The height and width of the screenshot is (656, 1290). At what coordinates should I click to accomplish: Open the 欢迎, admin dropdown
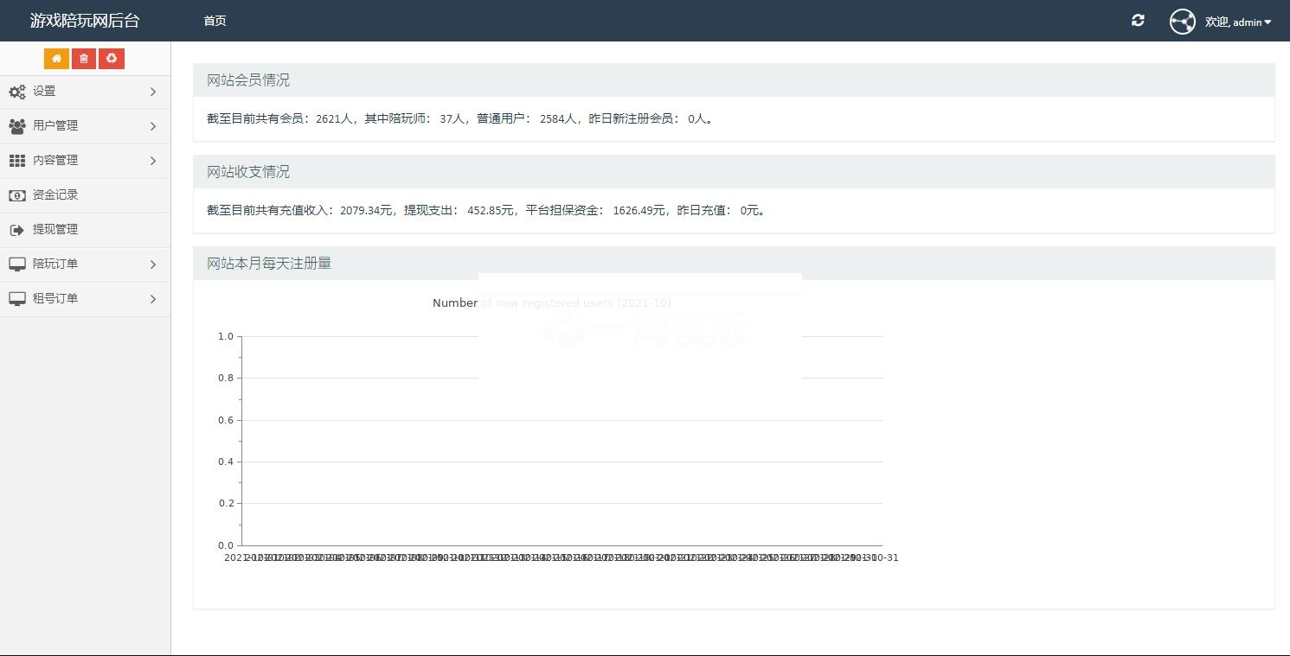(x=1238, y=22)
